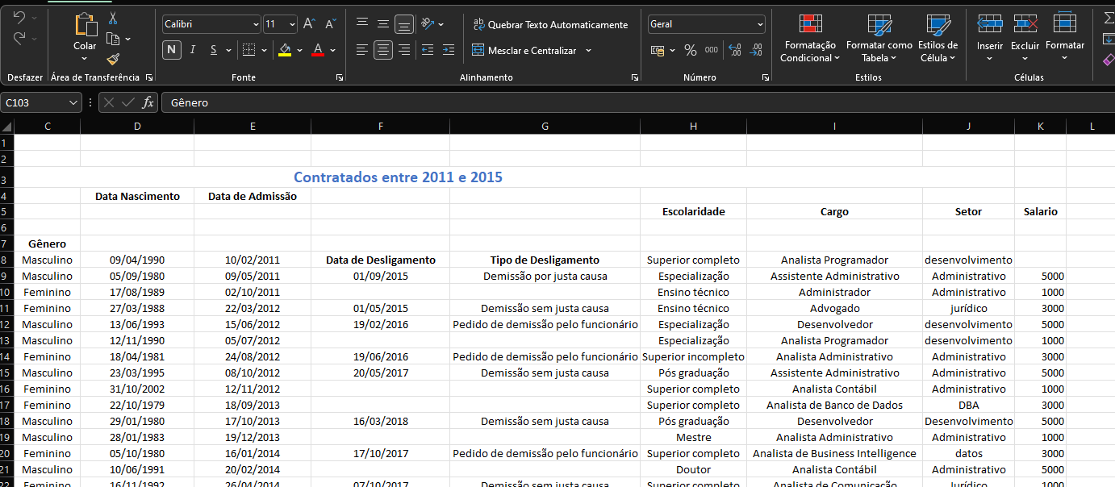This screenshot has height=487, width=1115.
Task: Click the Select All corner triangle
Action: tap(6, 126)
